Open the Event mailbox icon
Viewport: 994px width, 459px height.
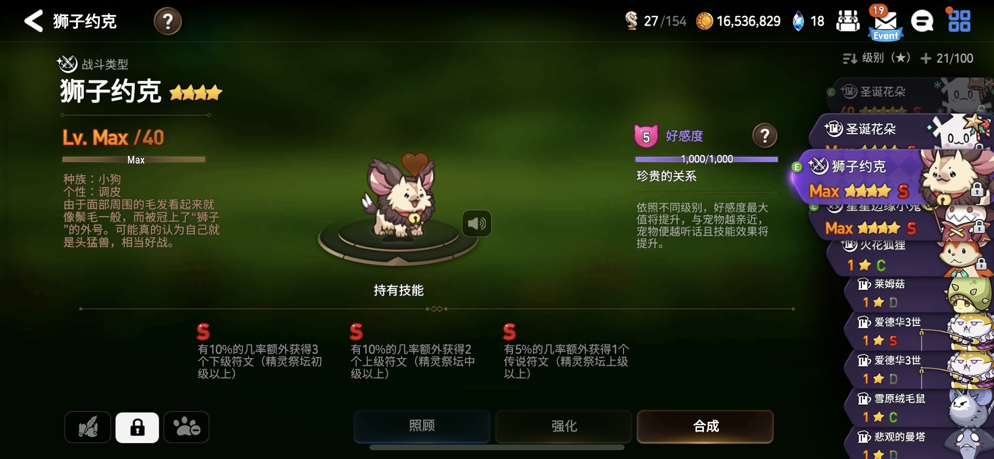885,23
